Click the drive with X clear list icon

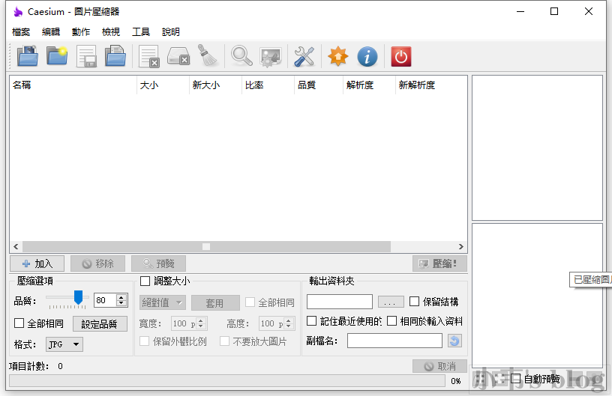click(178, 56)
